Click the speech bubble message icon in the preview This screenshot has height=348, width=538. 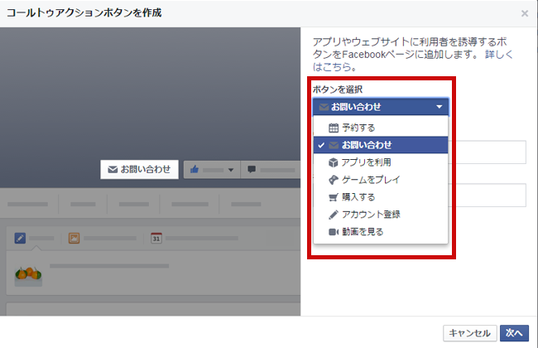pyautogui.click(x=252, y=169)
